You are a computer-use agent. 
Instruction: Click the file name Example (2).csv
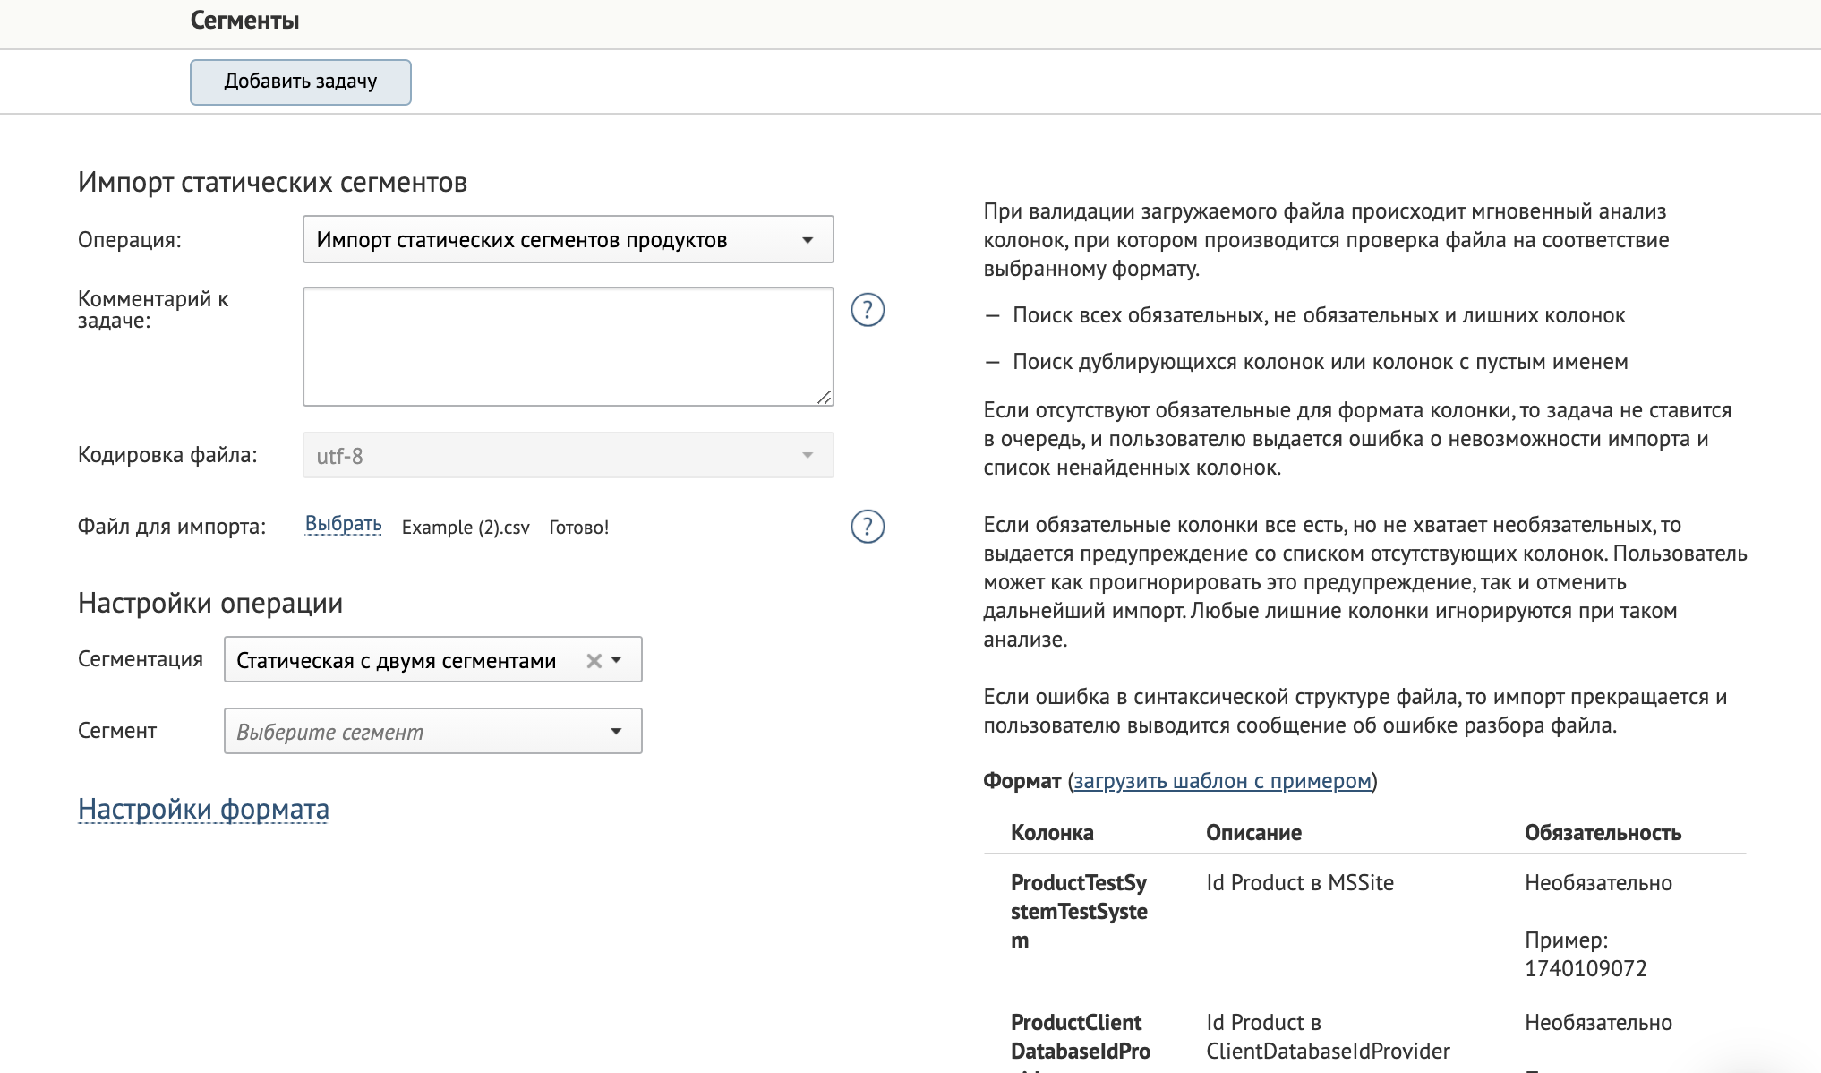[466, 528]
